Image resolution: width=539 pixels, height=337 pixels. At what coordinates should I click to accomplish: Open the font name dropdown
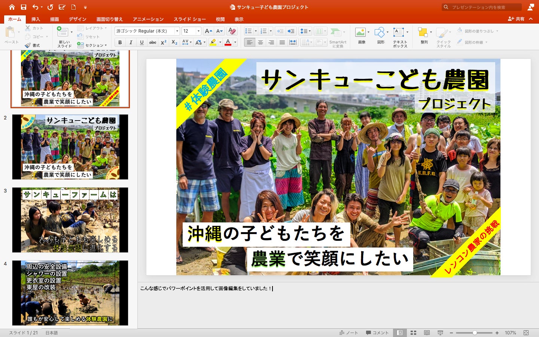click(177, 31)
